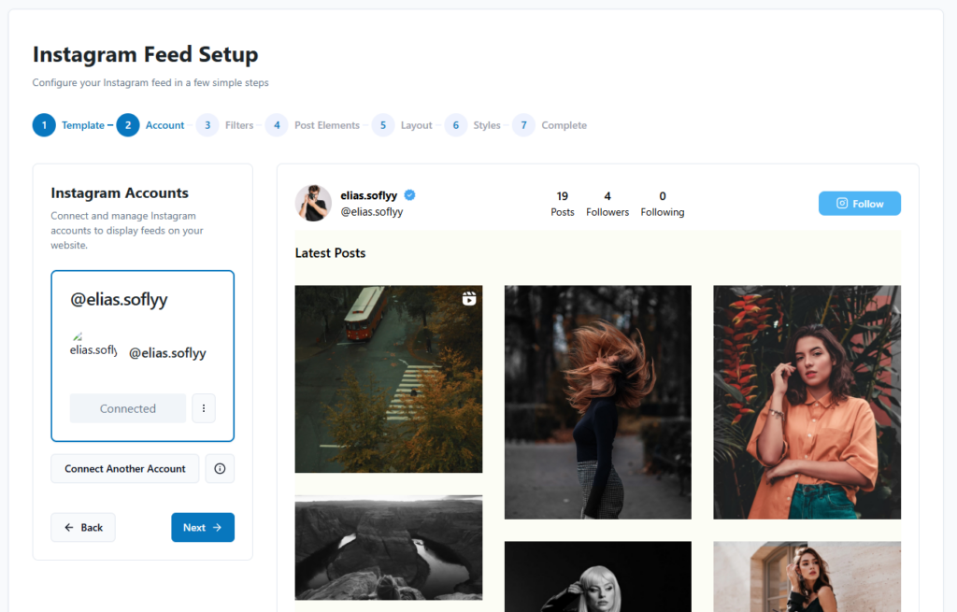Screen dimensions: 957x612
Task: Click the info icon beside Connect Another Account
Action: click(220, 468)
